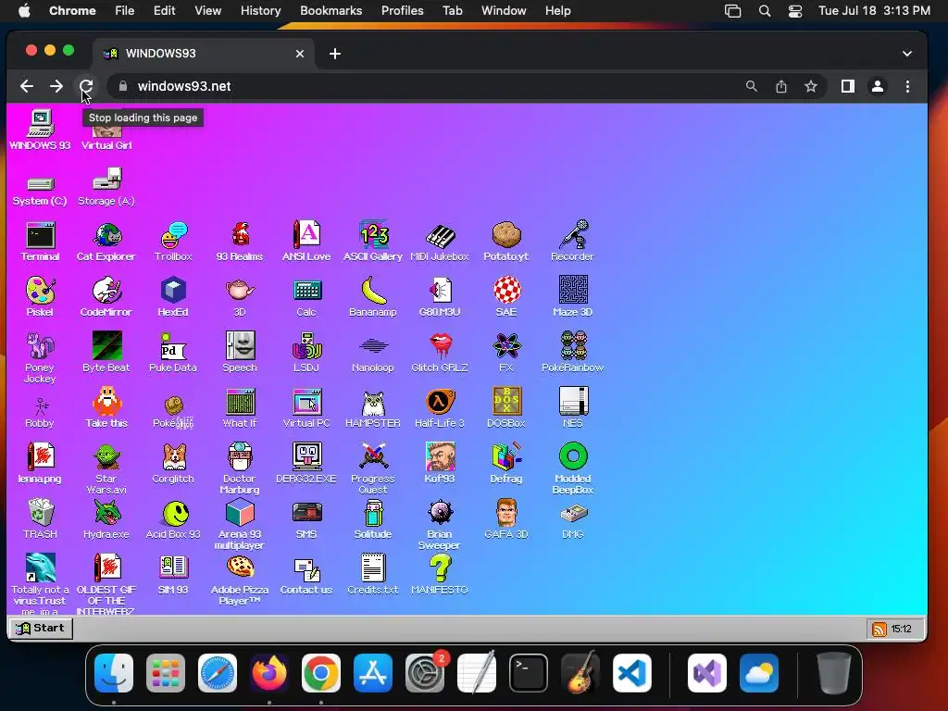Launch GAFA 3D icon

[506, 519]
